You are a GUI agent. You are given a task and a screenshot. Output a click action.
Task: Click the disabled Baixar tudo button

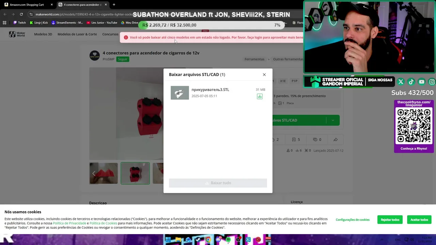(218, 183)
